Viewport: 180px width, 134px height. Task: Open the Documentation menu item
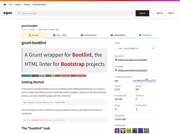pos(39,5)
